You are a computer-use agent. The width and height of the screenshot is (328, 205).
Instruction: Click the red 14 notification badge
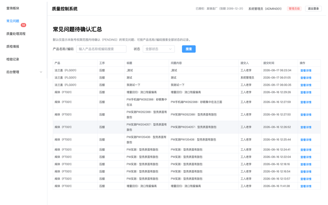coord(23,25)
